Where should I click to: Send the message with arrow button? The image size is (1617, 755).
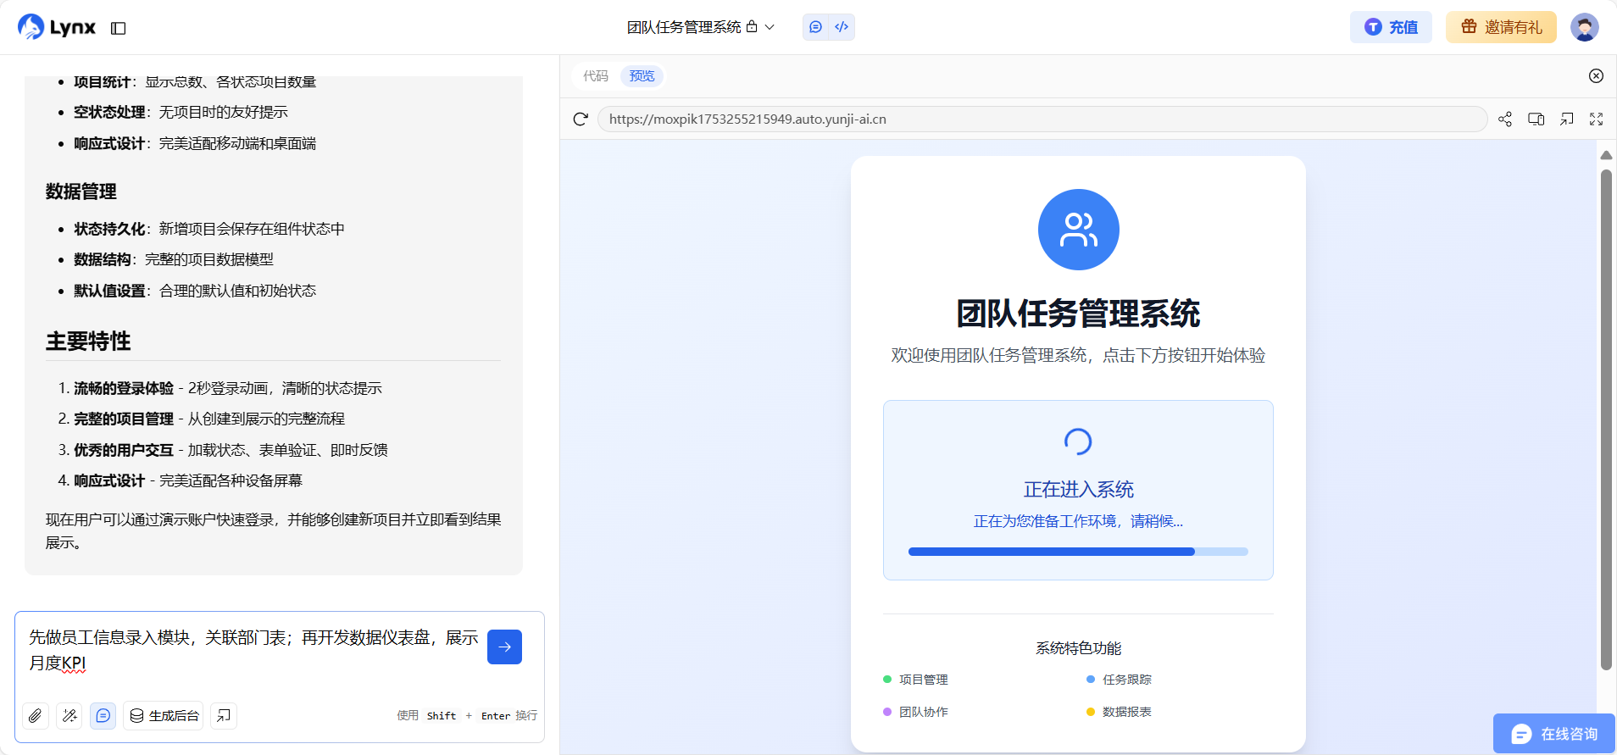click(x=504, y=647)
